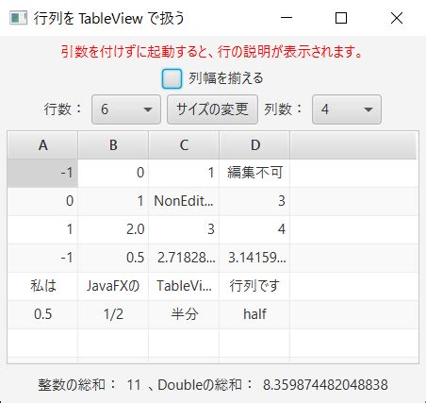Image resolution: width=426 pixels, height=403 pixels.
Task: Click column header B
Action: [x=113, y=145]
